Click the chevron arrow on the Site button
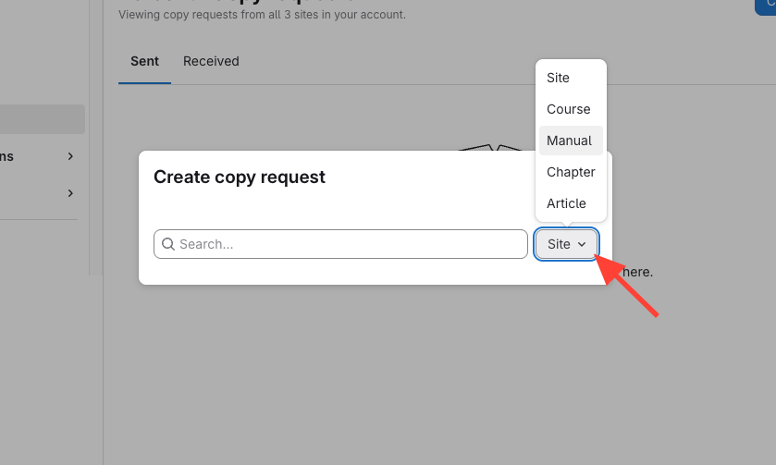This screenshot has height=465, width=776. coord(582,244)
